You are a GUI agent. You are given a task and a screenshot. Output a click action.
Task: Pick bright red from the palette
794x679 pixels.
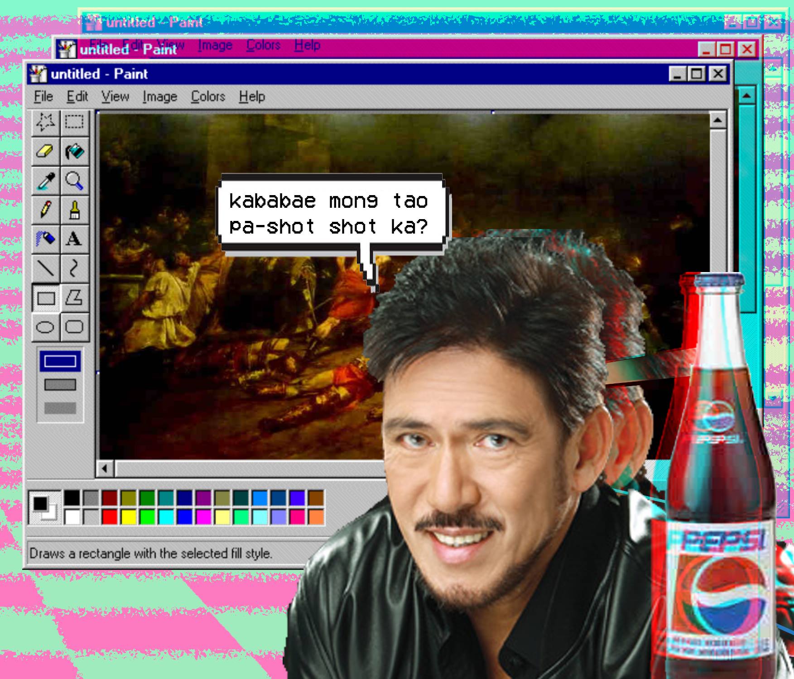coord(109,516)
